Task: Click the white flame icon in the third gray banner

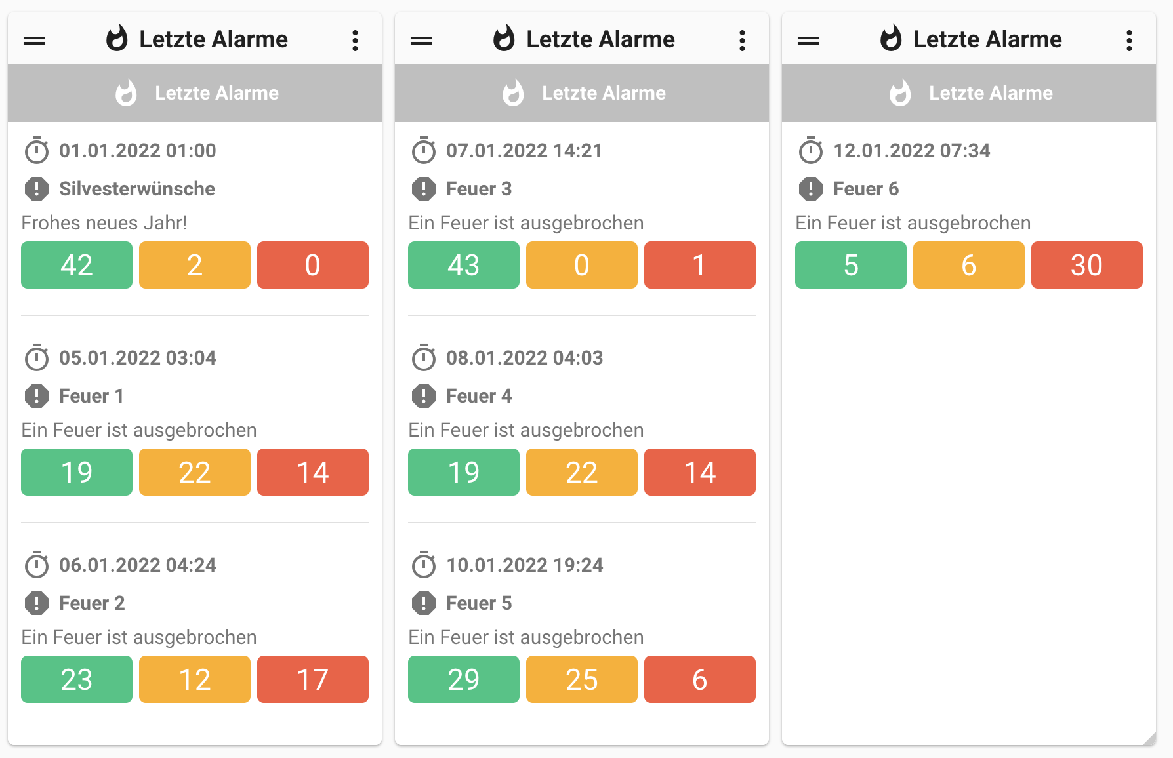Action: coord(900,93)
